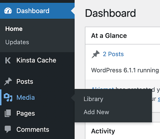Image resolution: width=160 pixels, height=139 pixels.
Task: Choose Library from the Media flyout
Action: (x=93, y=99)
